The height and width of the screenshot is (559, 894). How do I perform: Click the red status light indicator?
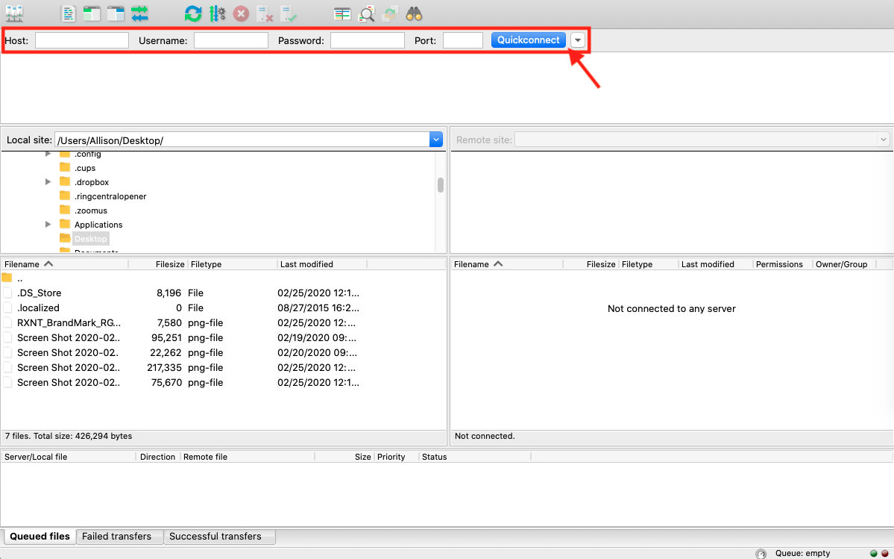(885, 553)
